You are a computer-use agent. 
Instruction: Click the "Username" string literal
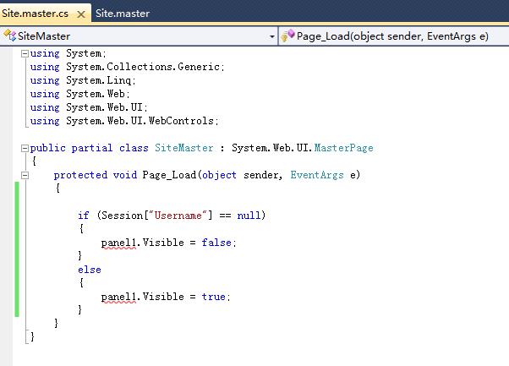point(178,216)
